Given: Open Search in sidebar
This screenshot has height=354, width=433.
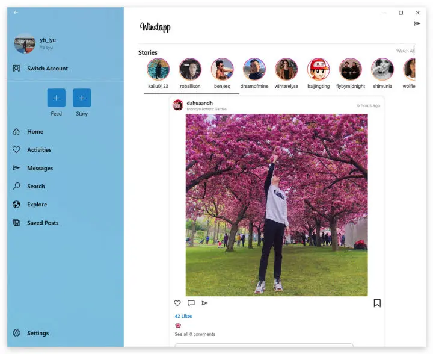Looking at the screenshot, I should click(x=65, y=186).
